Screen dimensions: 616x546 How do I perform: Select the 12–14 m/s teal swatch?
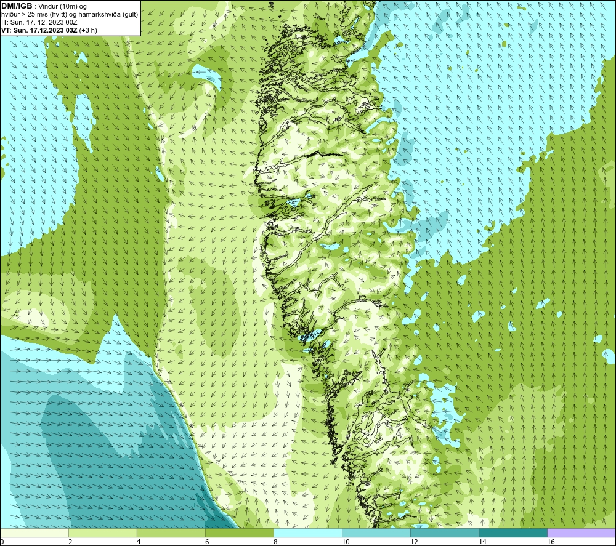pyautogui.click(x=444, y=533)
